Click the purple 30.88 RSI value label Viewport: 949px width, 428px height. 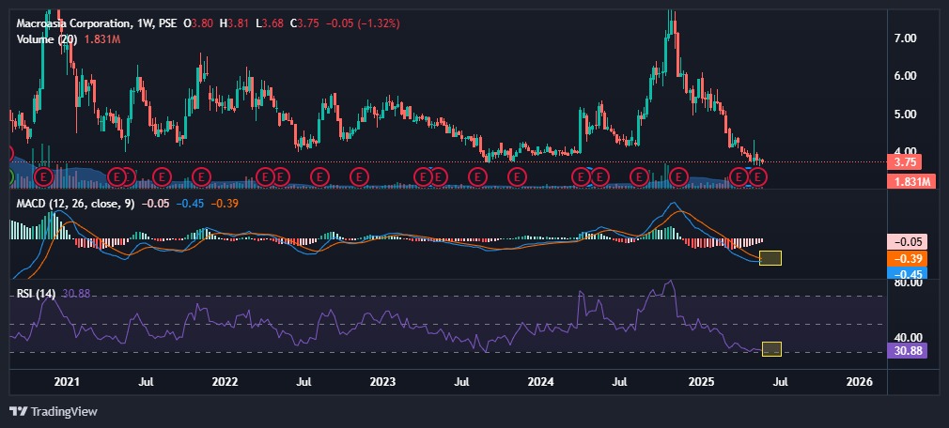[x=908, y=351]
